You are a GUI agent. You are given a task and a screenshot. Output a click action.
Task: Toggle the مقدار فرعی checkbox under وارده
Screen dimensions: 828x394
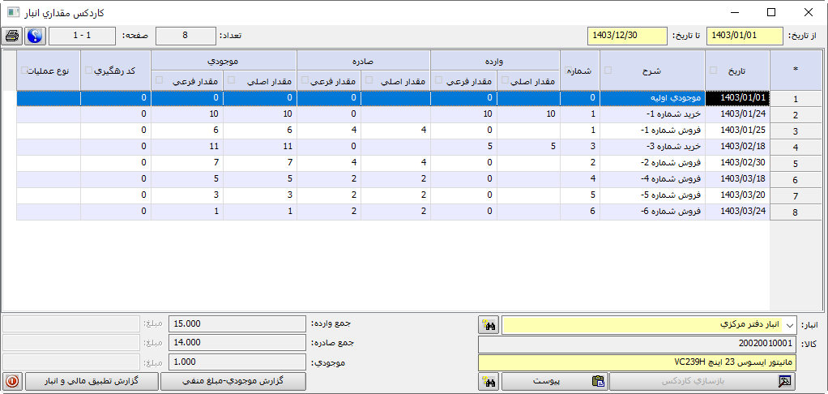[438, 80]
